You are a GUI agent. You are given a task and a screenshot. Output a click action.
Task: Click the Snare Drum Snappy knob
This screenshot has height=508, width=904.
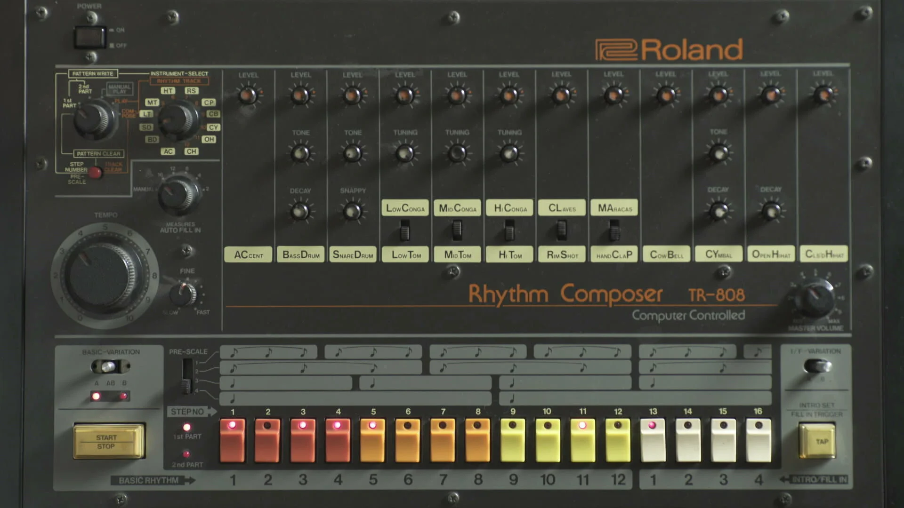click(x=352, y=211)
